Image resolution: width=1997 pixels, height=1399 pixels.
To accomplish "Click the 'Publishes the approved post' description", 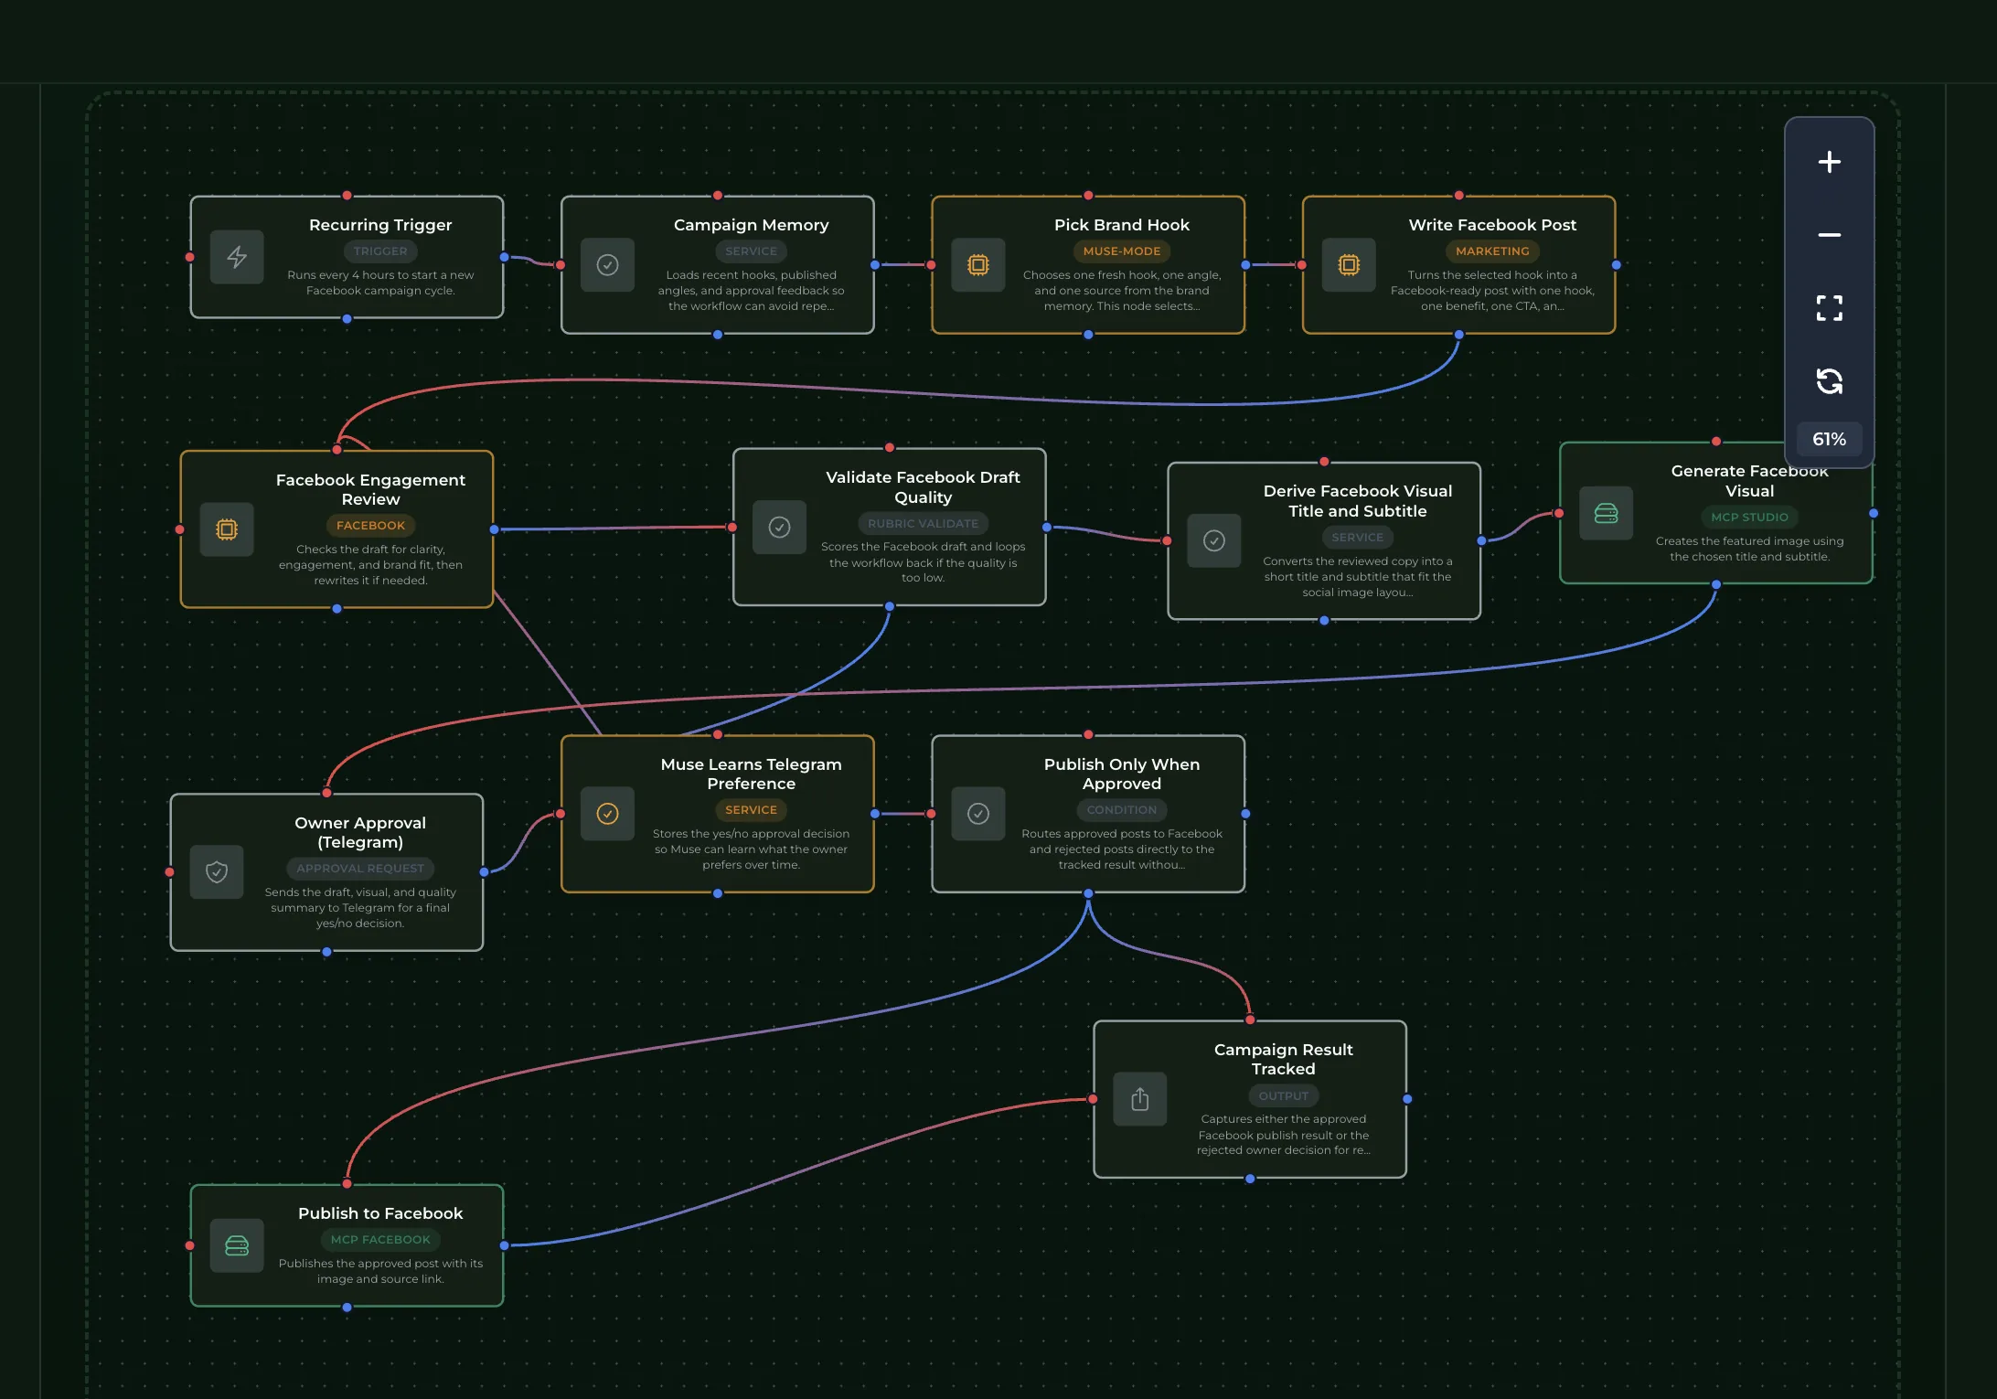I will point(380,1271).
